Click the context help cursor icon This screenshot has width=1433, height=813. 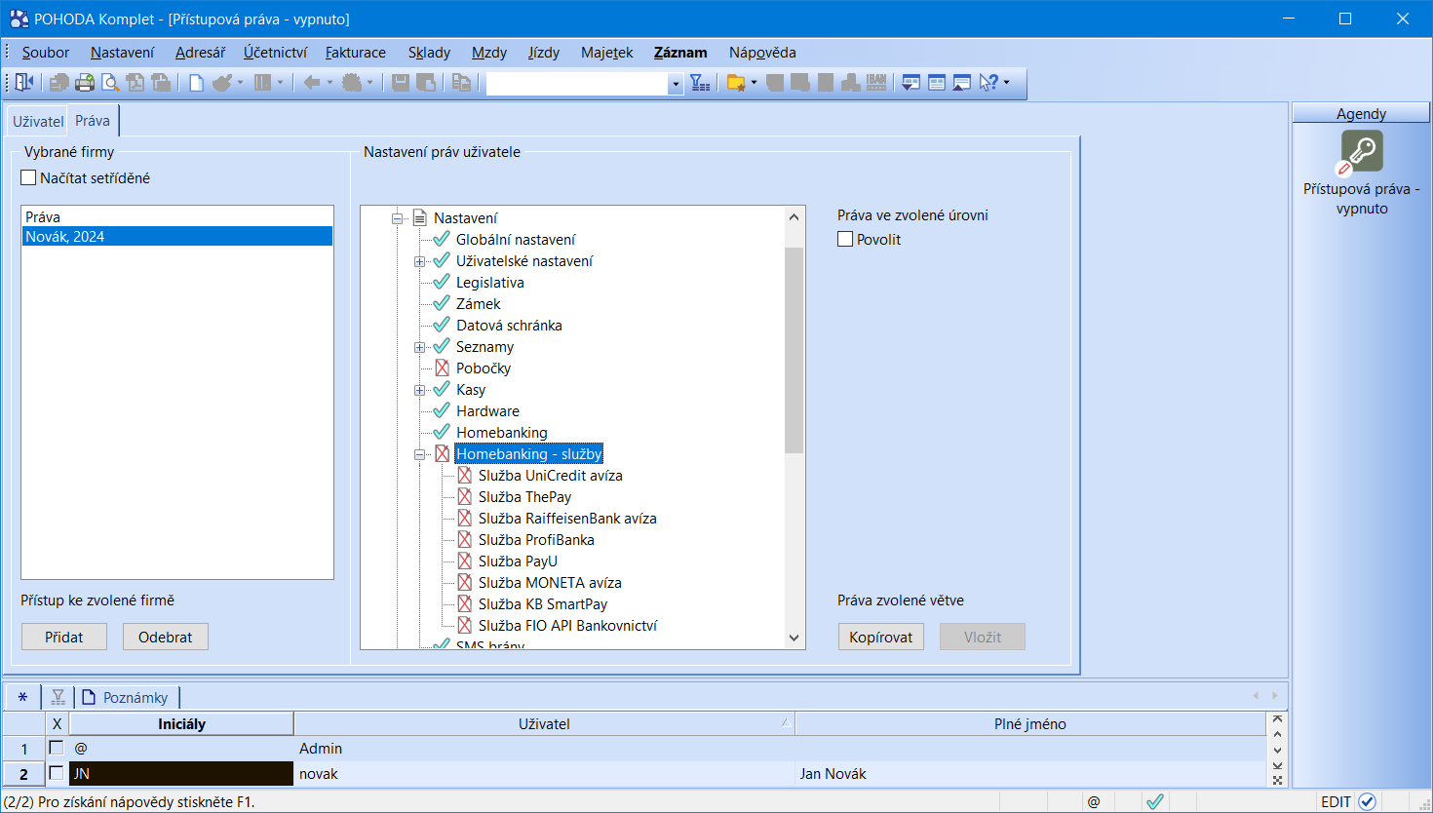[x=988, y=83]
